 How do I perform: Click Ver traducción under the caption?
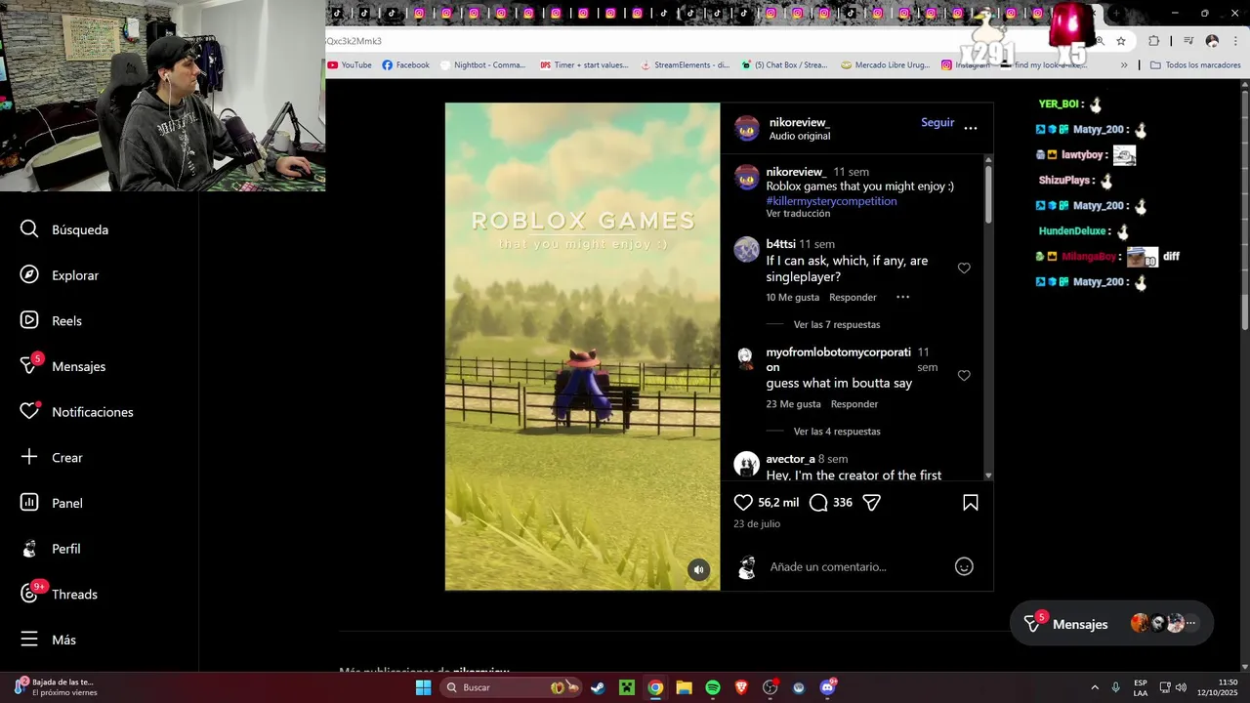pyautogui.click(x=798, y=214)
